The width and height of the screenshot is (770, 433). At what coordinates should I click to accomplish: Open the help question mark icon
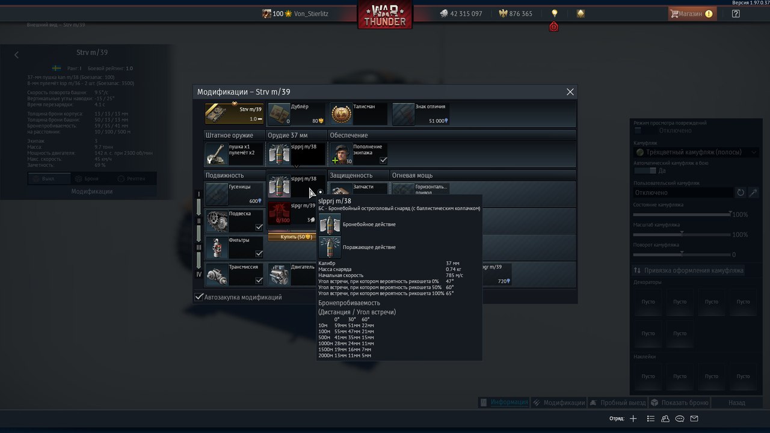[x=736, y=13]
